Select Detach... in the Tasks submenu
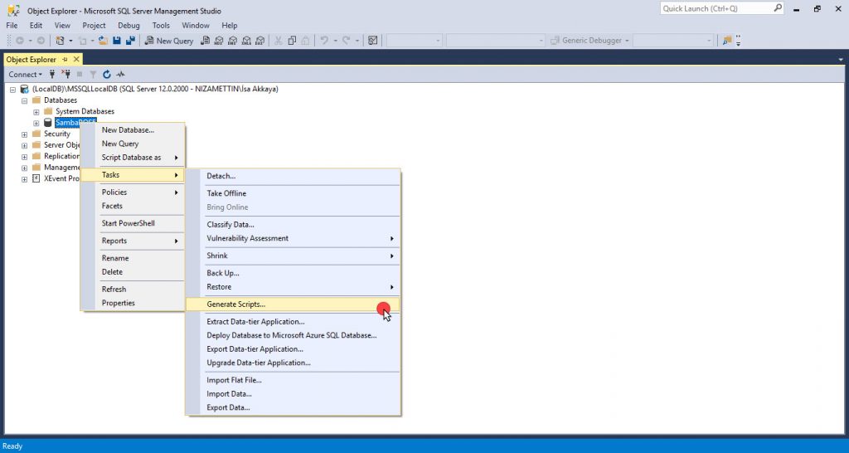The image size is (849, 453). tap(293, 176)
